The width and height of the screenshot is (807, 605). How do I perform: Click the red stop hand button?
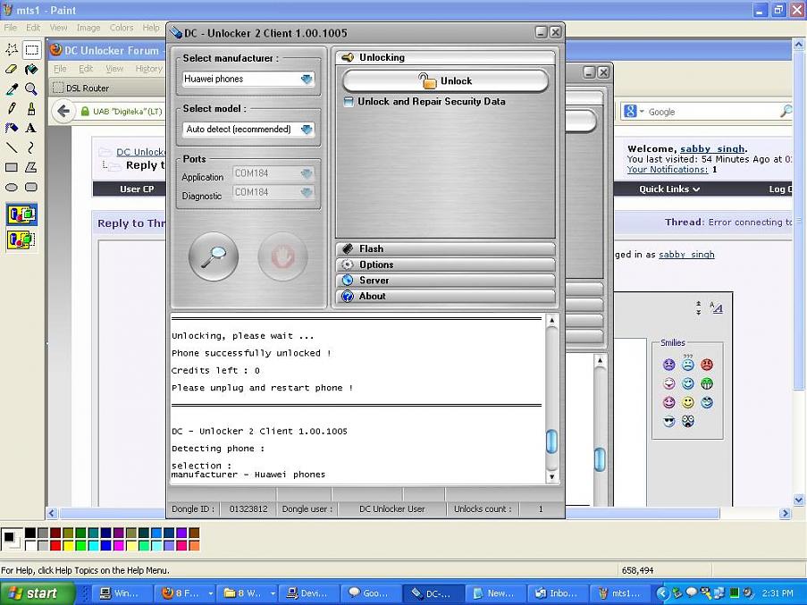coord(282,256)
